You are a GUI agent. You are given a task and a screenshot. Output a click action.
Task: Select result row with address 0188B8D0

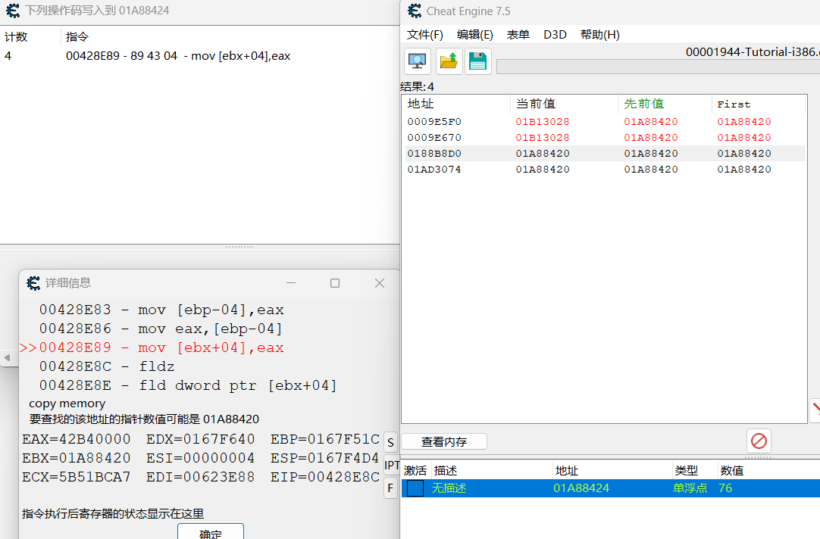click(434, 154)
